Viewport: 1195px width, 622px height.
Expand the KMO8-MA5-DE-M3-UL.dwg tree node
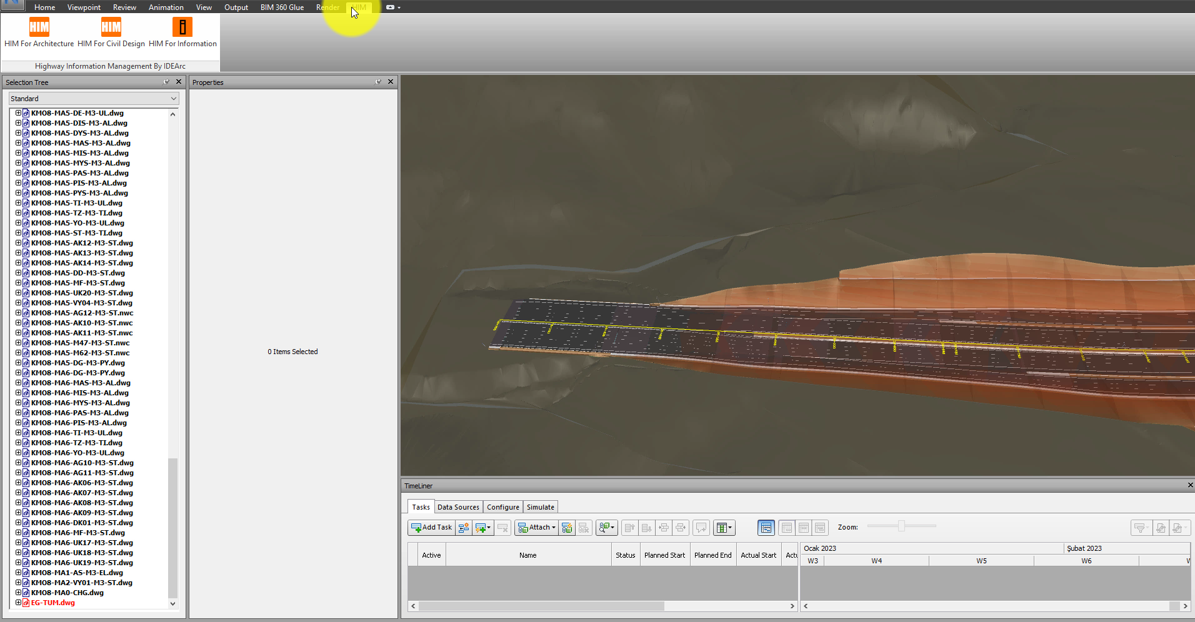(x=17, y=113)
